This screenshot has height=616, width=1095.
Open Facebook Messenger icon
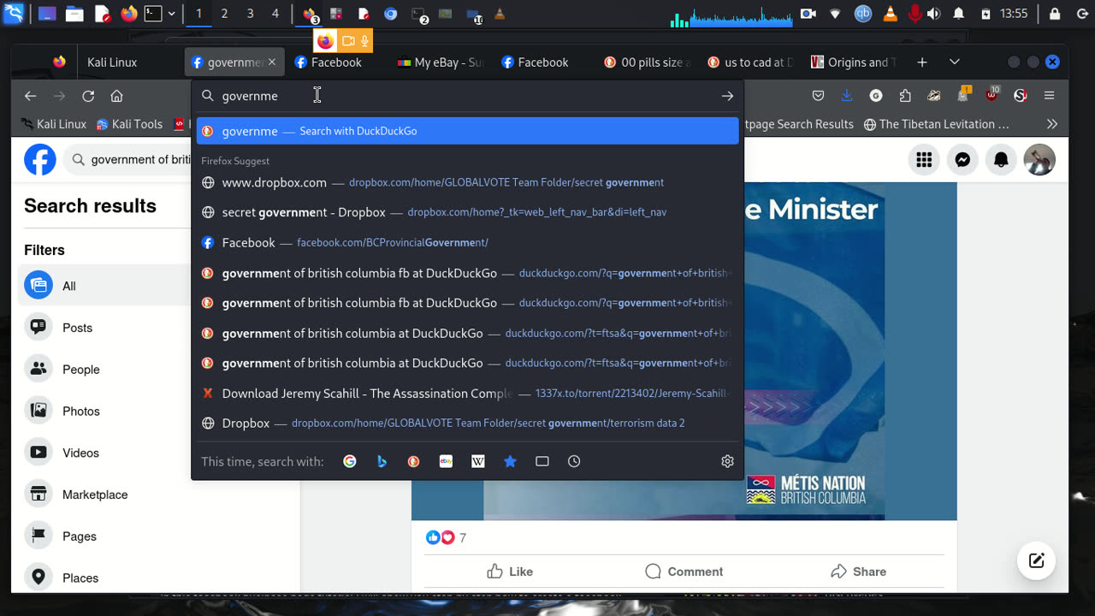[962, 160]
